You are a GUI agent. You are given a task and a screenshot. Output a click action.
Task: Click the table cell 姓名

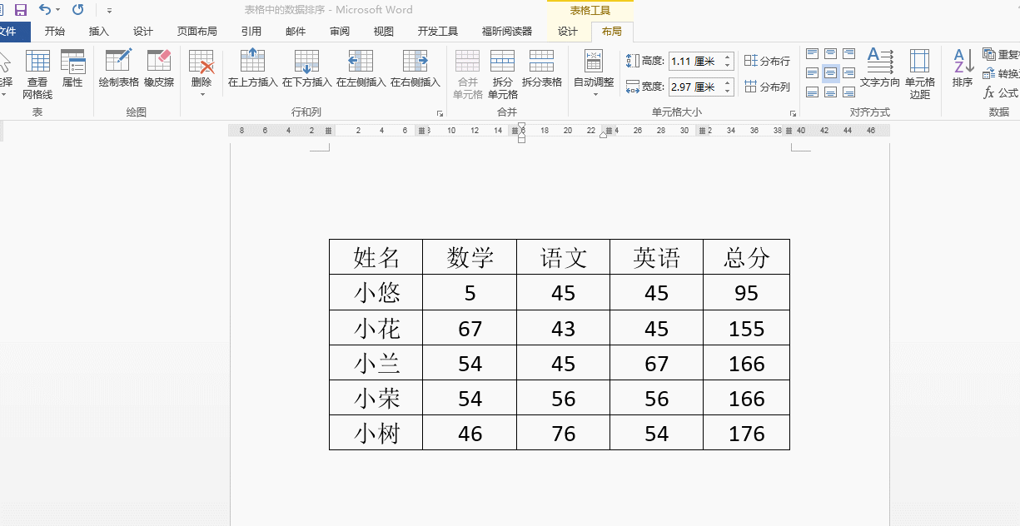tap(376, 257)
